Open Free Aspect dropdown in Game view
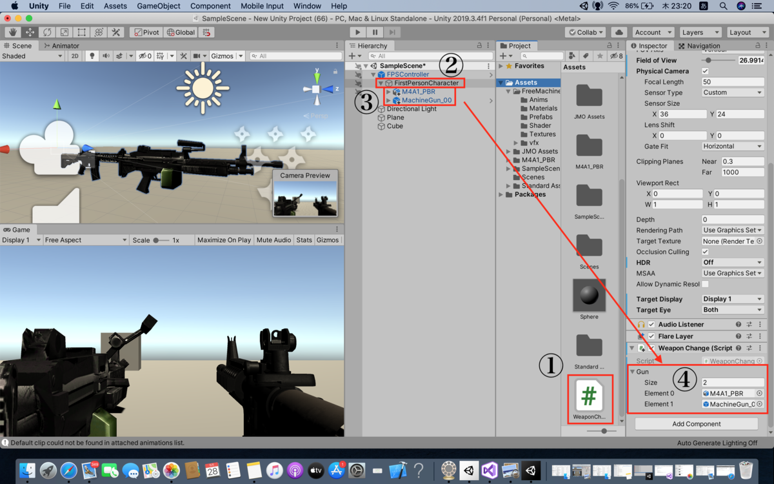 click(x=86, y=240)
